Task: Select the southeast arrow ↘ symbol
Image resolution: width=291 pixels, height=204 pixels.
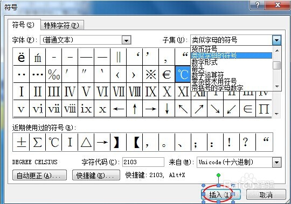Action: click(x=215, y=109)
